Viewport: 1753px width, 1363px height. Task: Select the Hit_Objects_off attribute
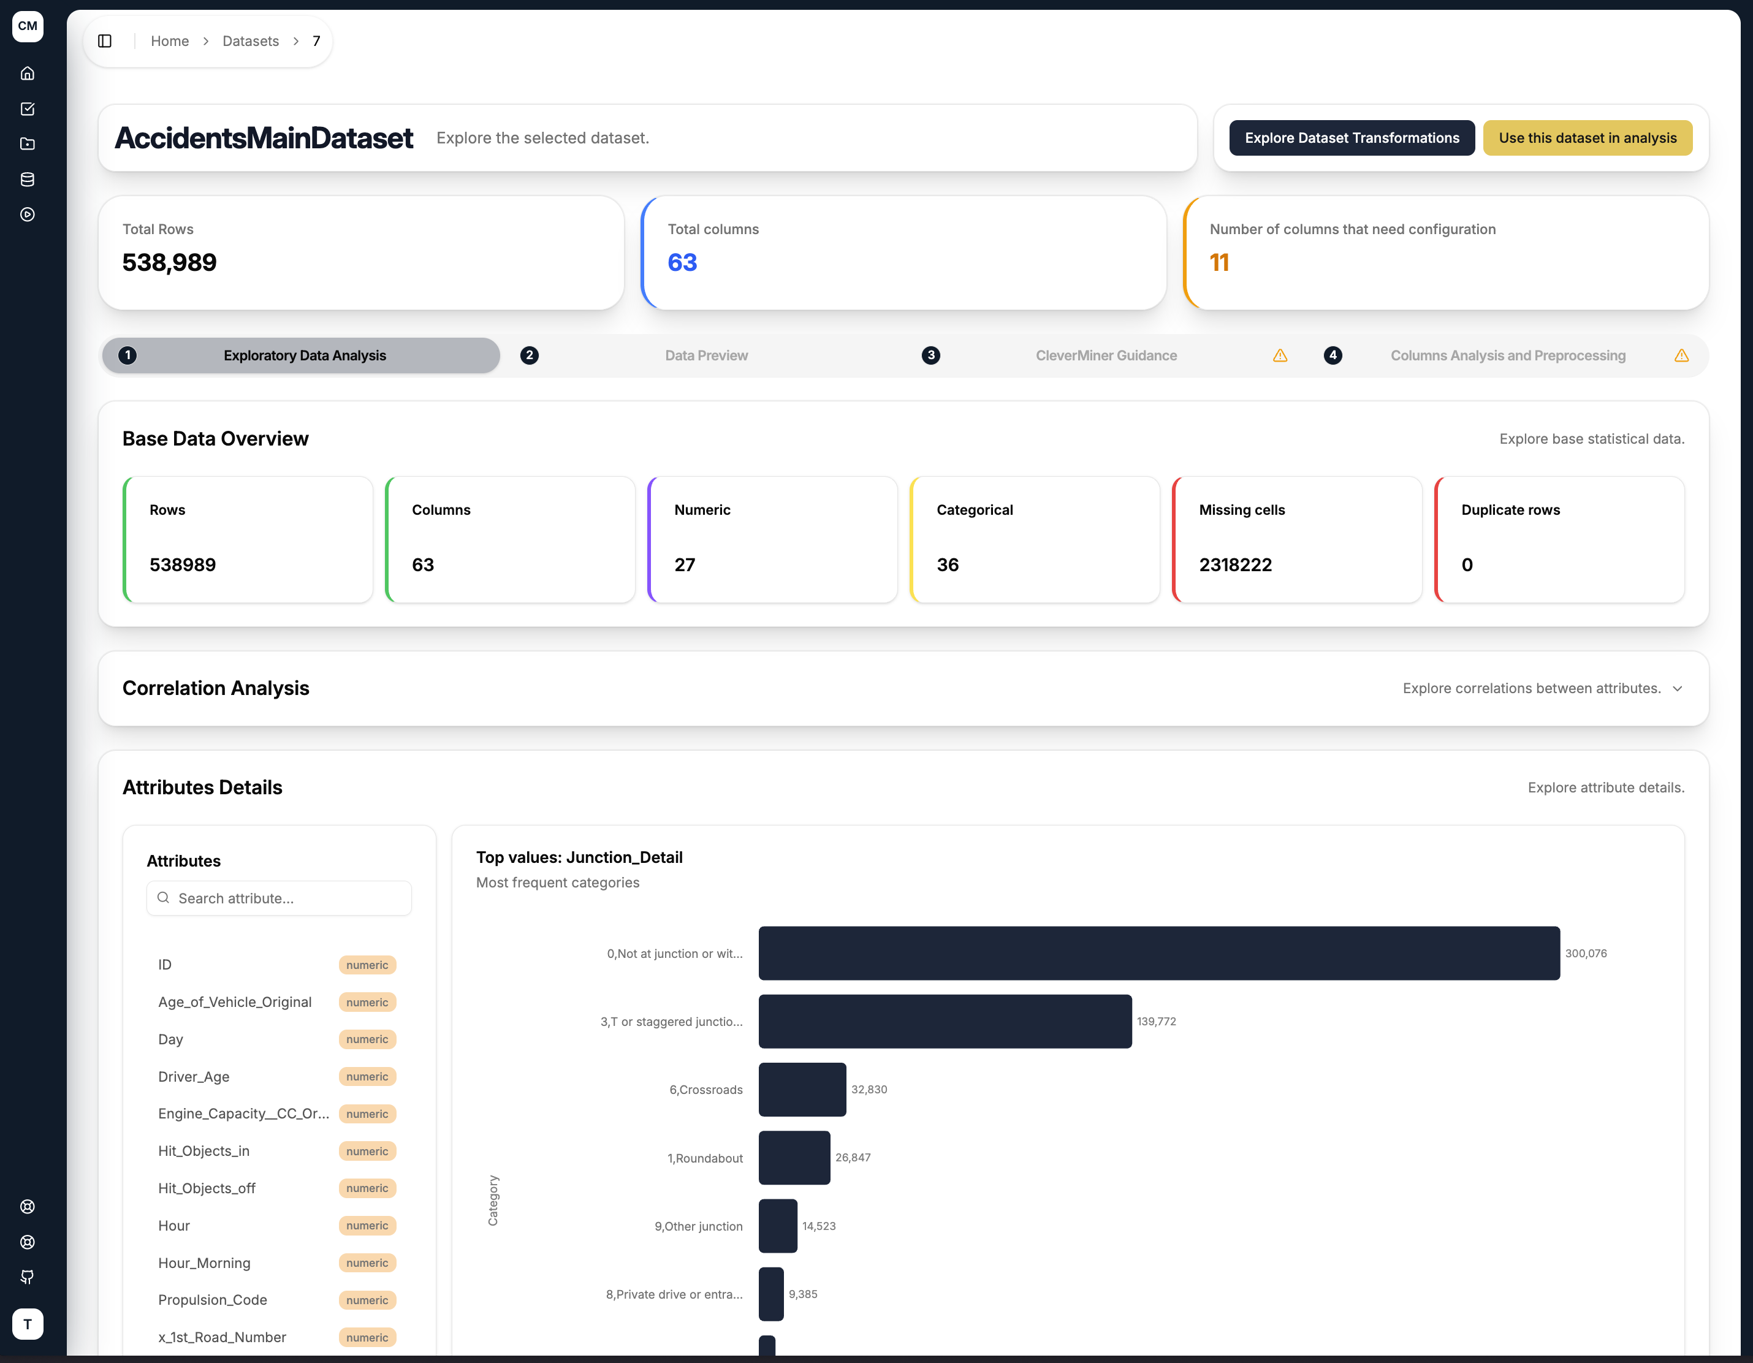tap(277, 1188)
